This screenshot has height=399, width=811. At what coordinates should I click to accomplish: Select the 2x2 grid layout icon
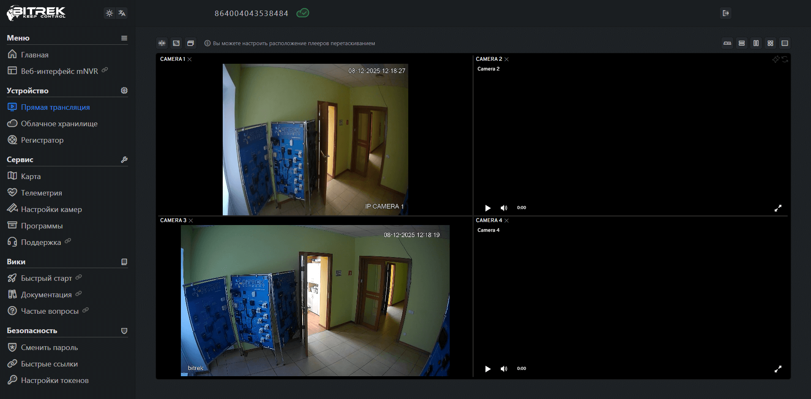coord(770,43)
